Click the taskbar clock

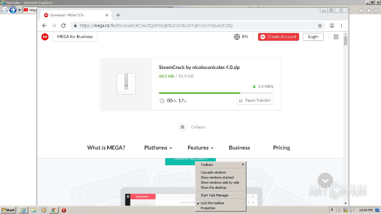coord(366,210)
